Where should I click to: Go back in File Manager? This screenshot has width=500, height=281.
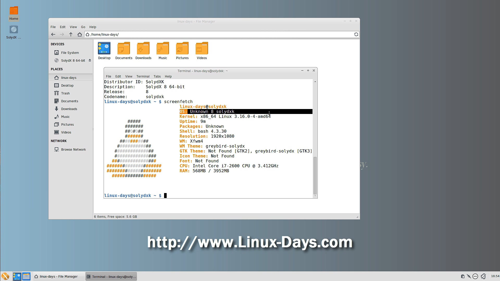[53, 34]
